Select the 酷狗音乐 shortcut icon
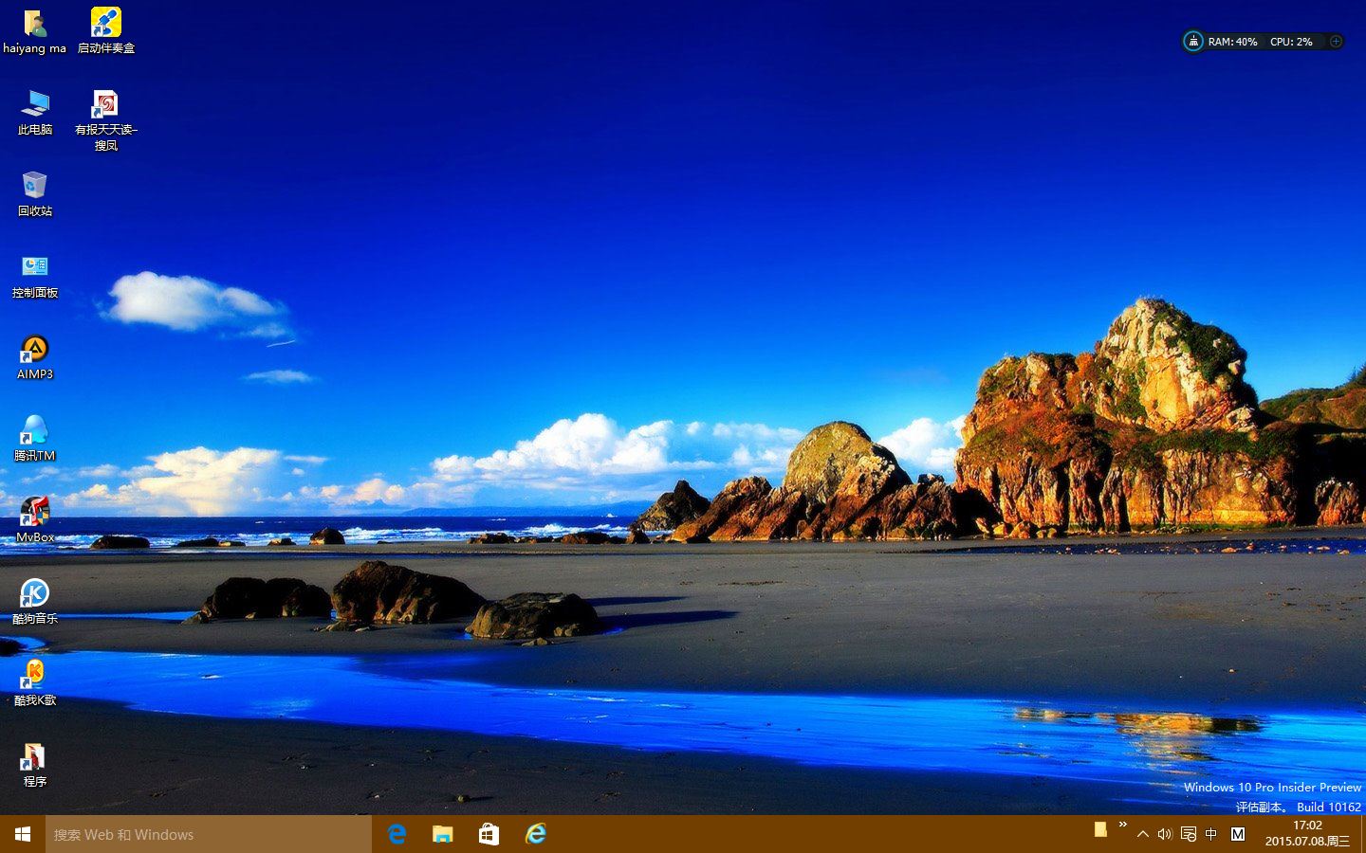This screenshot has width=1366, height=853. click(x=35, y=601)
